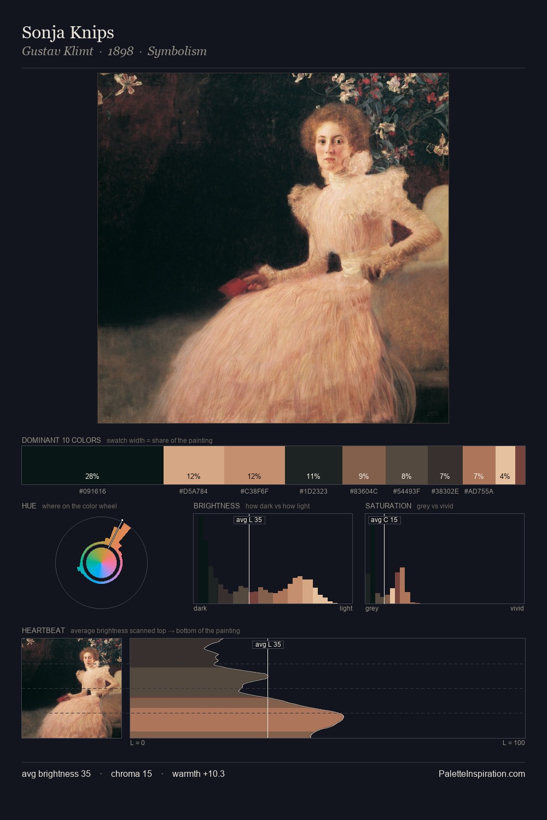547x820 pixels.
Task: Click the 'DOMINANT 10 COLORS' heading
Action: (x=61, y=440)
